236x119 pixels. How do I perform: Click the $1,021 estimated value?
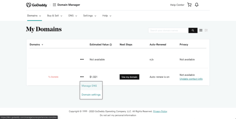(x=94, y=77)
